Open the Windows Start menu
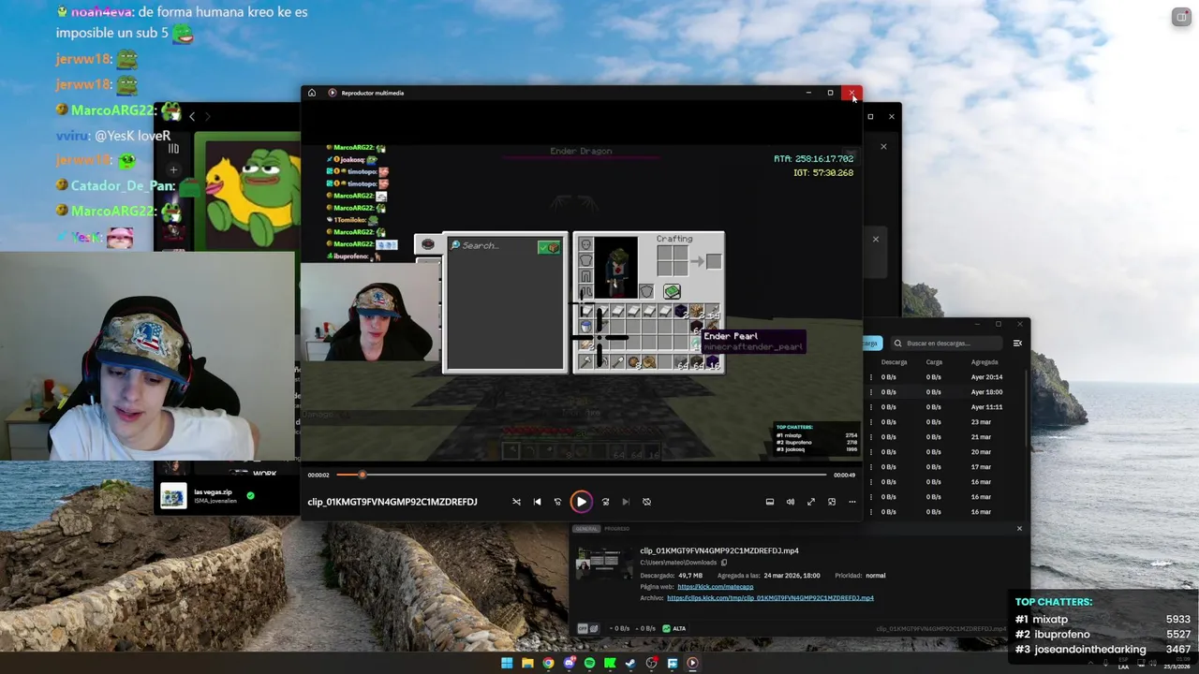The image size is (1199, 674). (507, 663)
